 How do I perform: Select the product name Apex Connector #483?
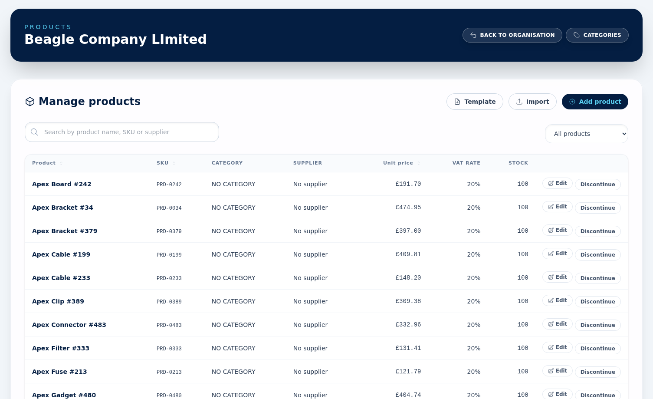pos(69,325)
